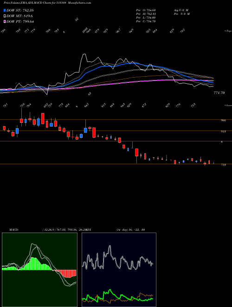Click the Pre O: 734.60 value
232x307 pixels.
[x=146, y=10]
